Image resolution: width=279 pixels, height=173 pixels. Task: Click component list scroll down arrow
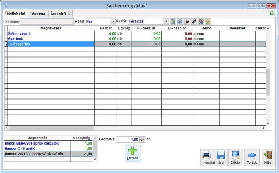[x=95, y=159]
